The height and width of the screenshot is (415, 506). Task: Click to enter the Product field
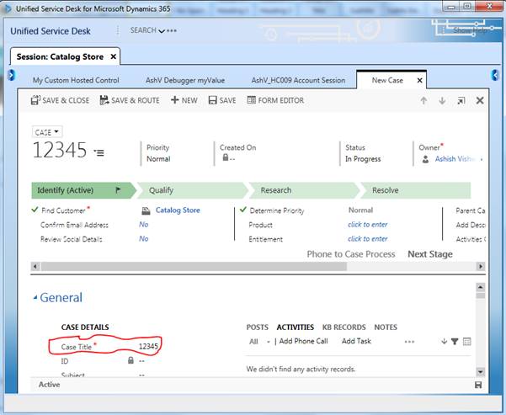(x=368, y=224)
